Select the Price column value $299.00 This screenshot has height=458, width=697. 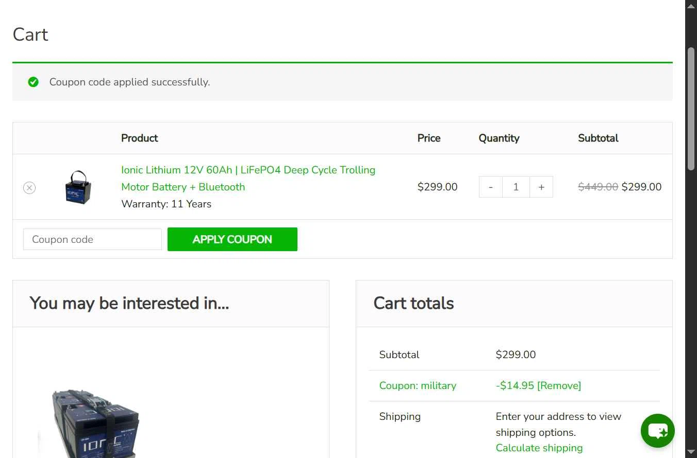tap(437, 187)
